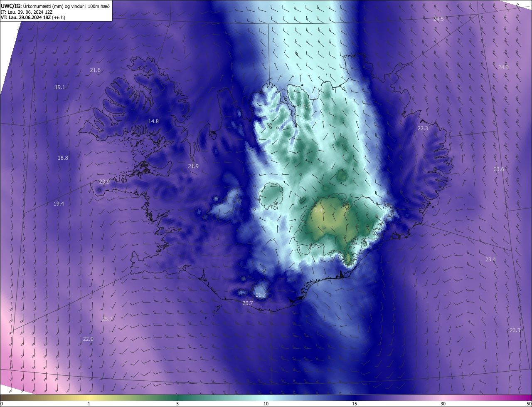Click the color scale tick label 15

[x=355, y=404]
